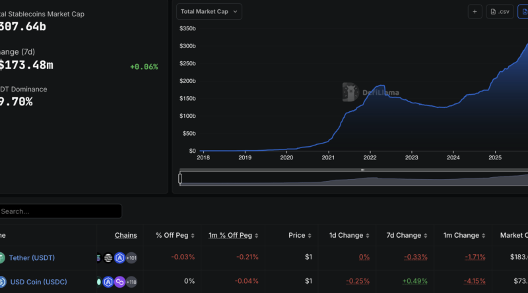Screen dimensions: 528x293
Task: Click the Chains column header
Action: point(125,235)
